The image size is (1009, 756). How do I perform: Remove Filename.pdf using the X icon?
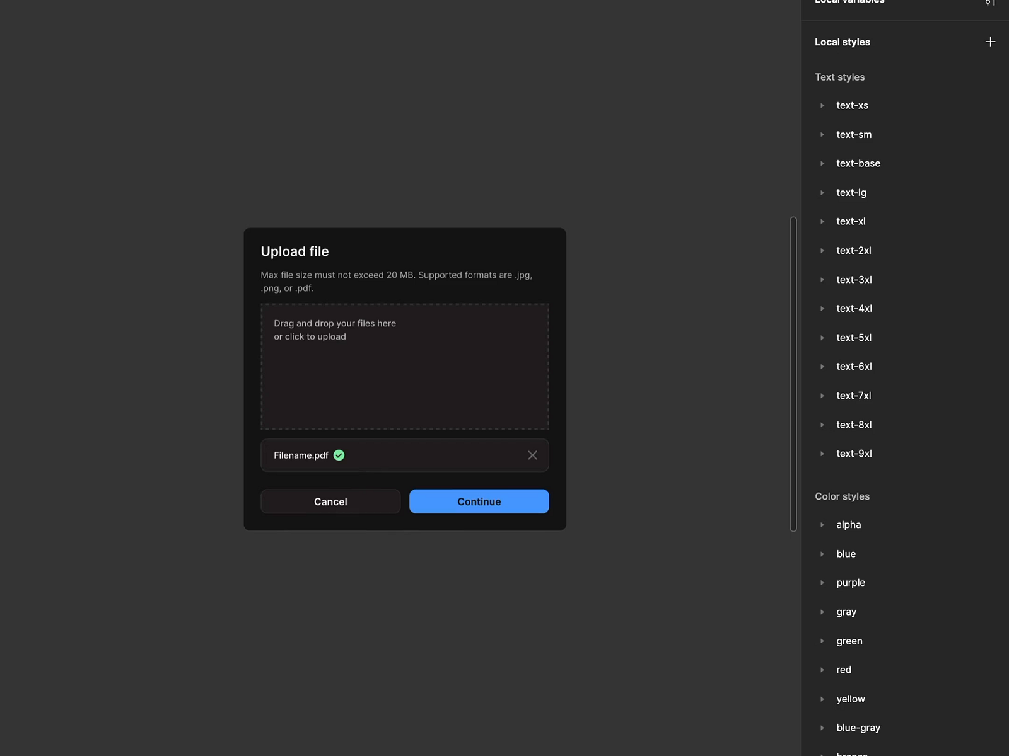point(532,455)
